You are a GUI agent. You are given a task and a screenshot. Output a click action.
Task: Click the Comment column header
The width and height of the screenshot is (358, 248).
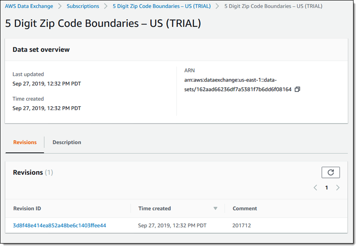click(x=245, y=208)
